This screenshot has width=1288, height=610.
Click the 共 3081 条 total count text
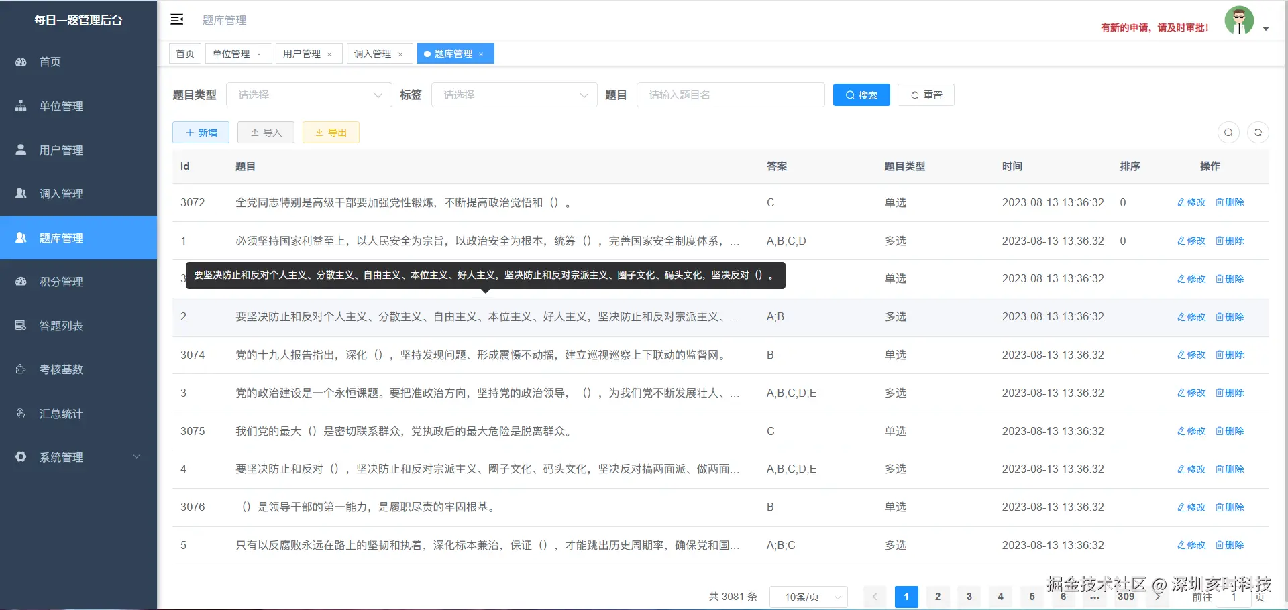coord(733,597)
